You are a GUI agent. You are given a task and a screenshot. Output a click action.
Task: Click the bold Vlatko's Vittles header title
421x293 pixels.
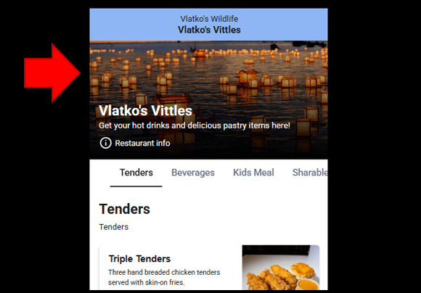209,30
